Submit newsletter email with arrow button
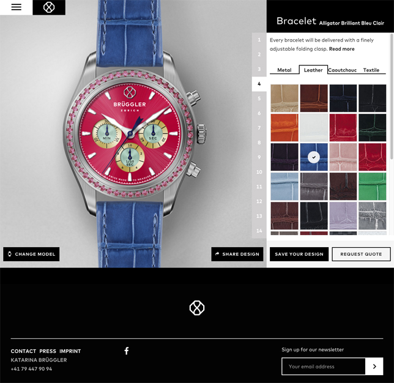The height and width of the screenshot is (383, 394). (x=374, y=366)
